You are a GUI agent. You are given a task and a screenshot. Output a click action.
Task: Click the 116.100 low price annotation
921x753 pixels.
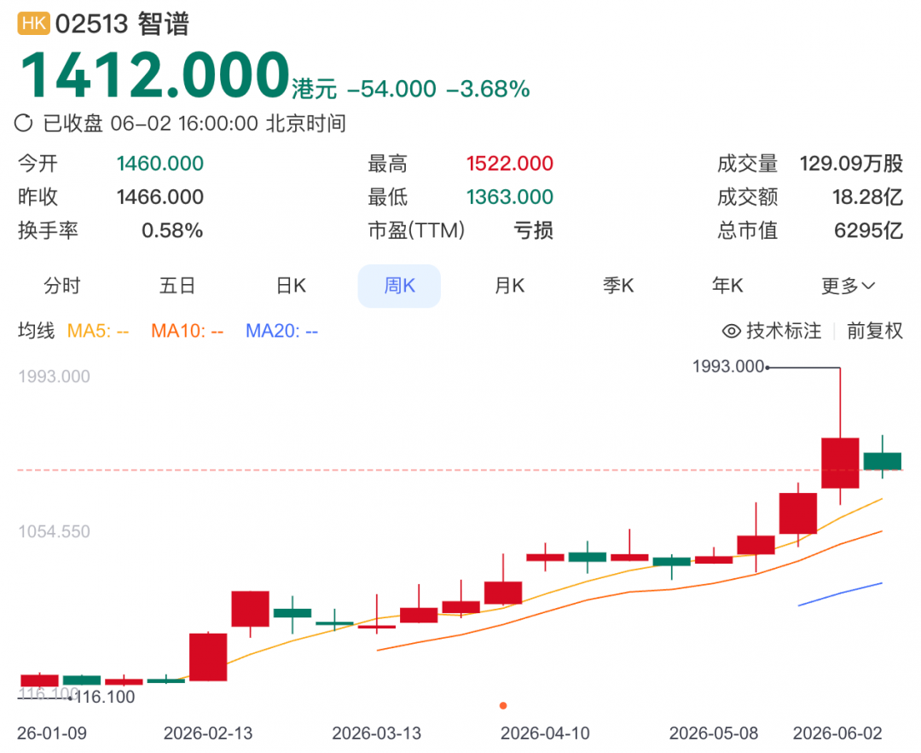105,698
